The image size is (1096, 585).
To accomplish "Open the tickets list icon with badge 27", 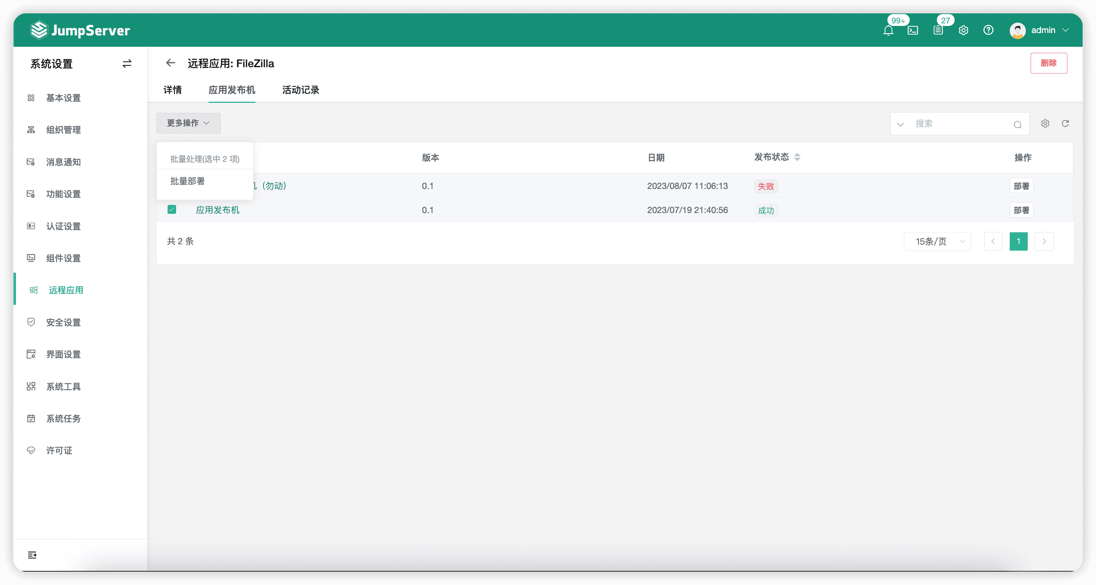I will pyautogui.click(x=938, y=30).
